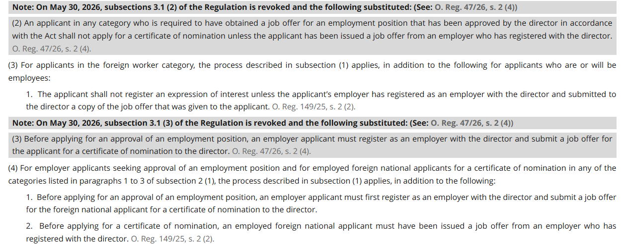Viewport: 623px width, 244px height.
Task: Click list number "2." in subsection (4)
Action: 30,226
